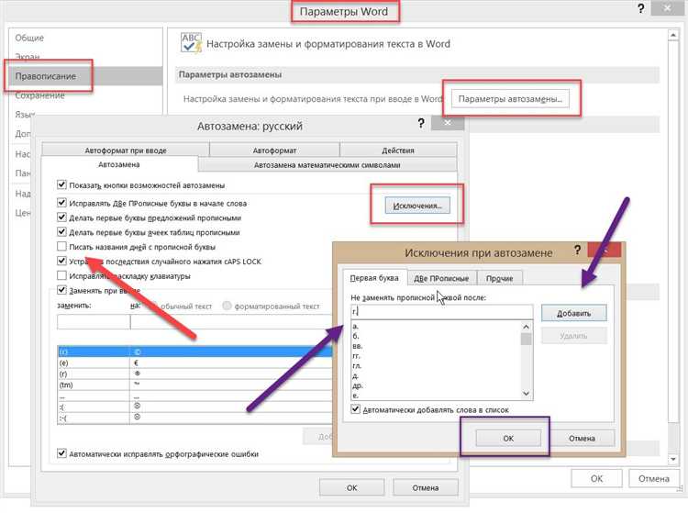Select форматированный текст radio button
Image resolution: width=688 pixels, height=513 pixels.
[x=227, y=306]
